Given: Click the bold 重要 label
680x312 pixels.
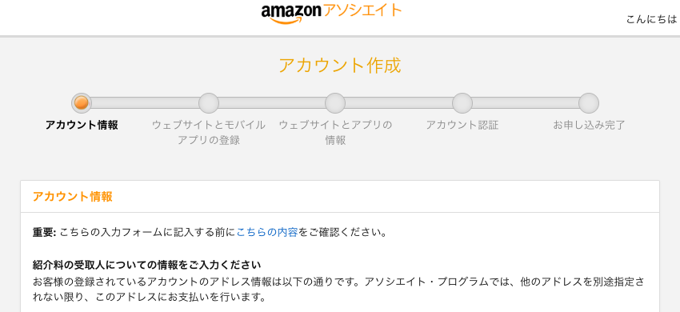Looking at the screenshot, I should [44, 232].
